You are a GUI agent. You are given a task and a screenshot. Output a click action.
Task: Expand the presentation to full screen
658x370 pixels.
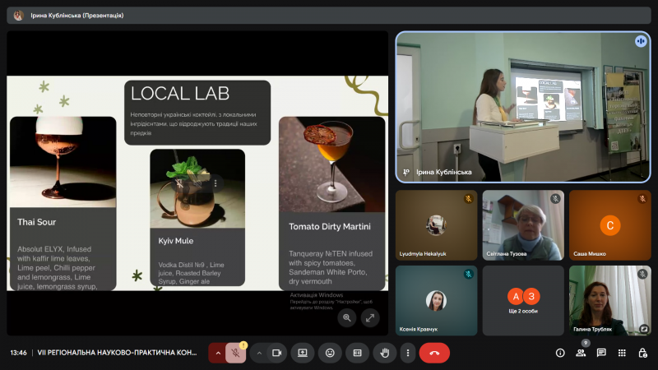369,317
